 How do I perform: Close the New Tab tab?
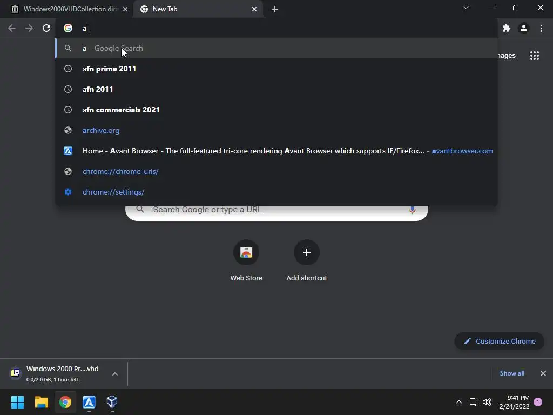[x=254, y=9]
